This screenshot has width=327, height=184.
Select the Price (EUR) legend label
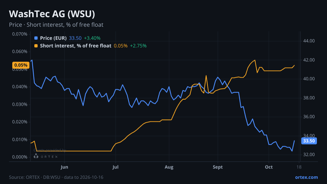coord(53,38)
